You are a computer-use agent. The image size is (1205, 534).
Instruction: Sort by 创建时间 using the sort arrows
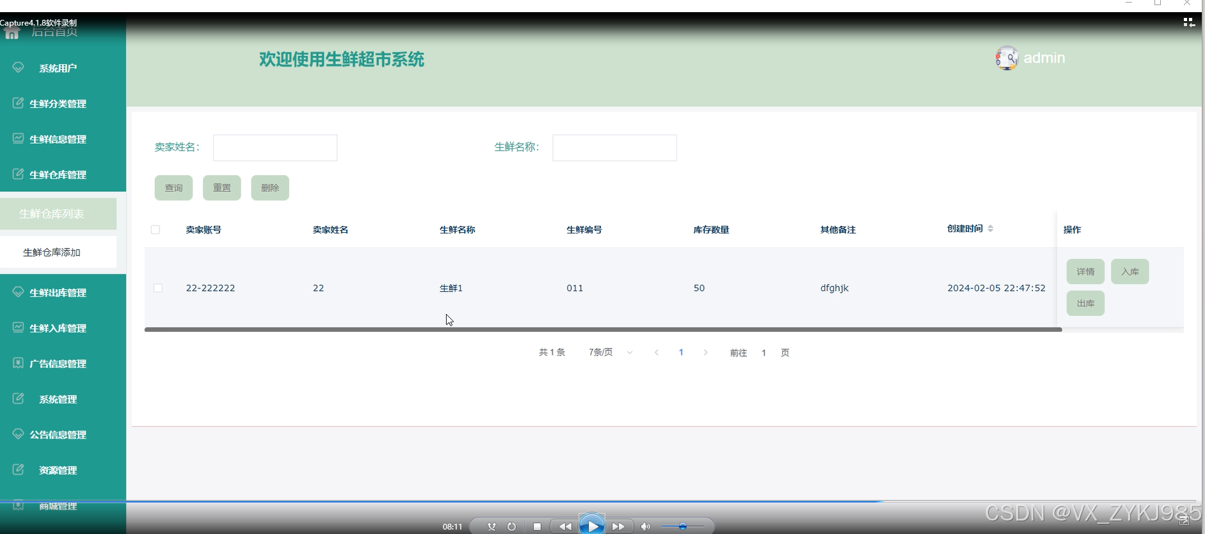pos(991,228)
